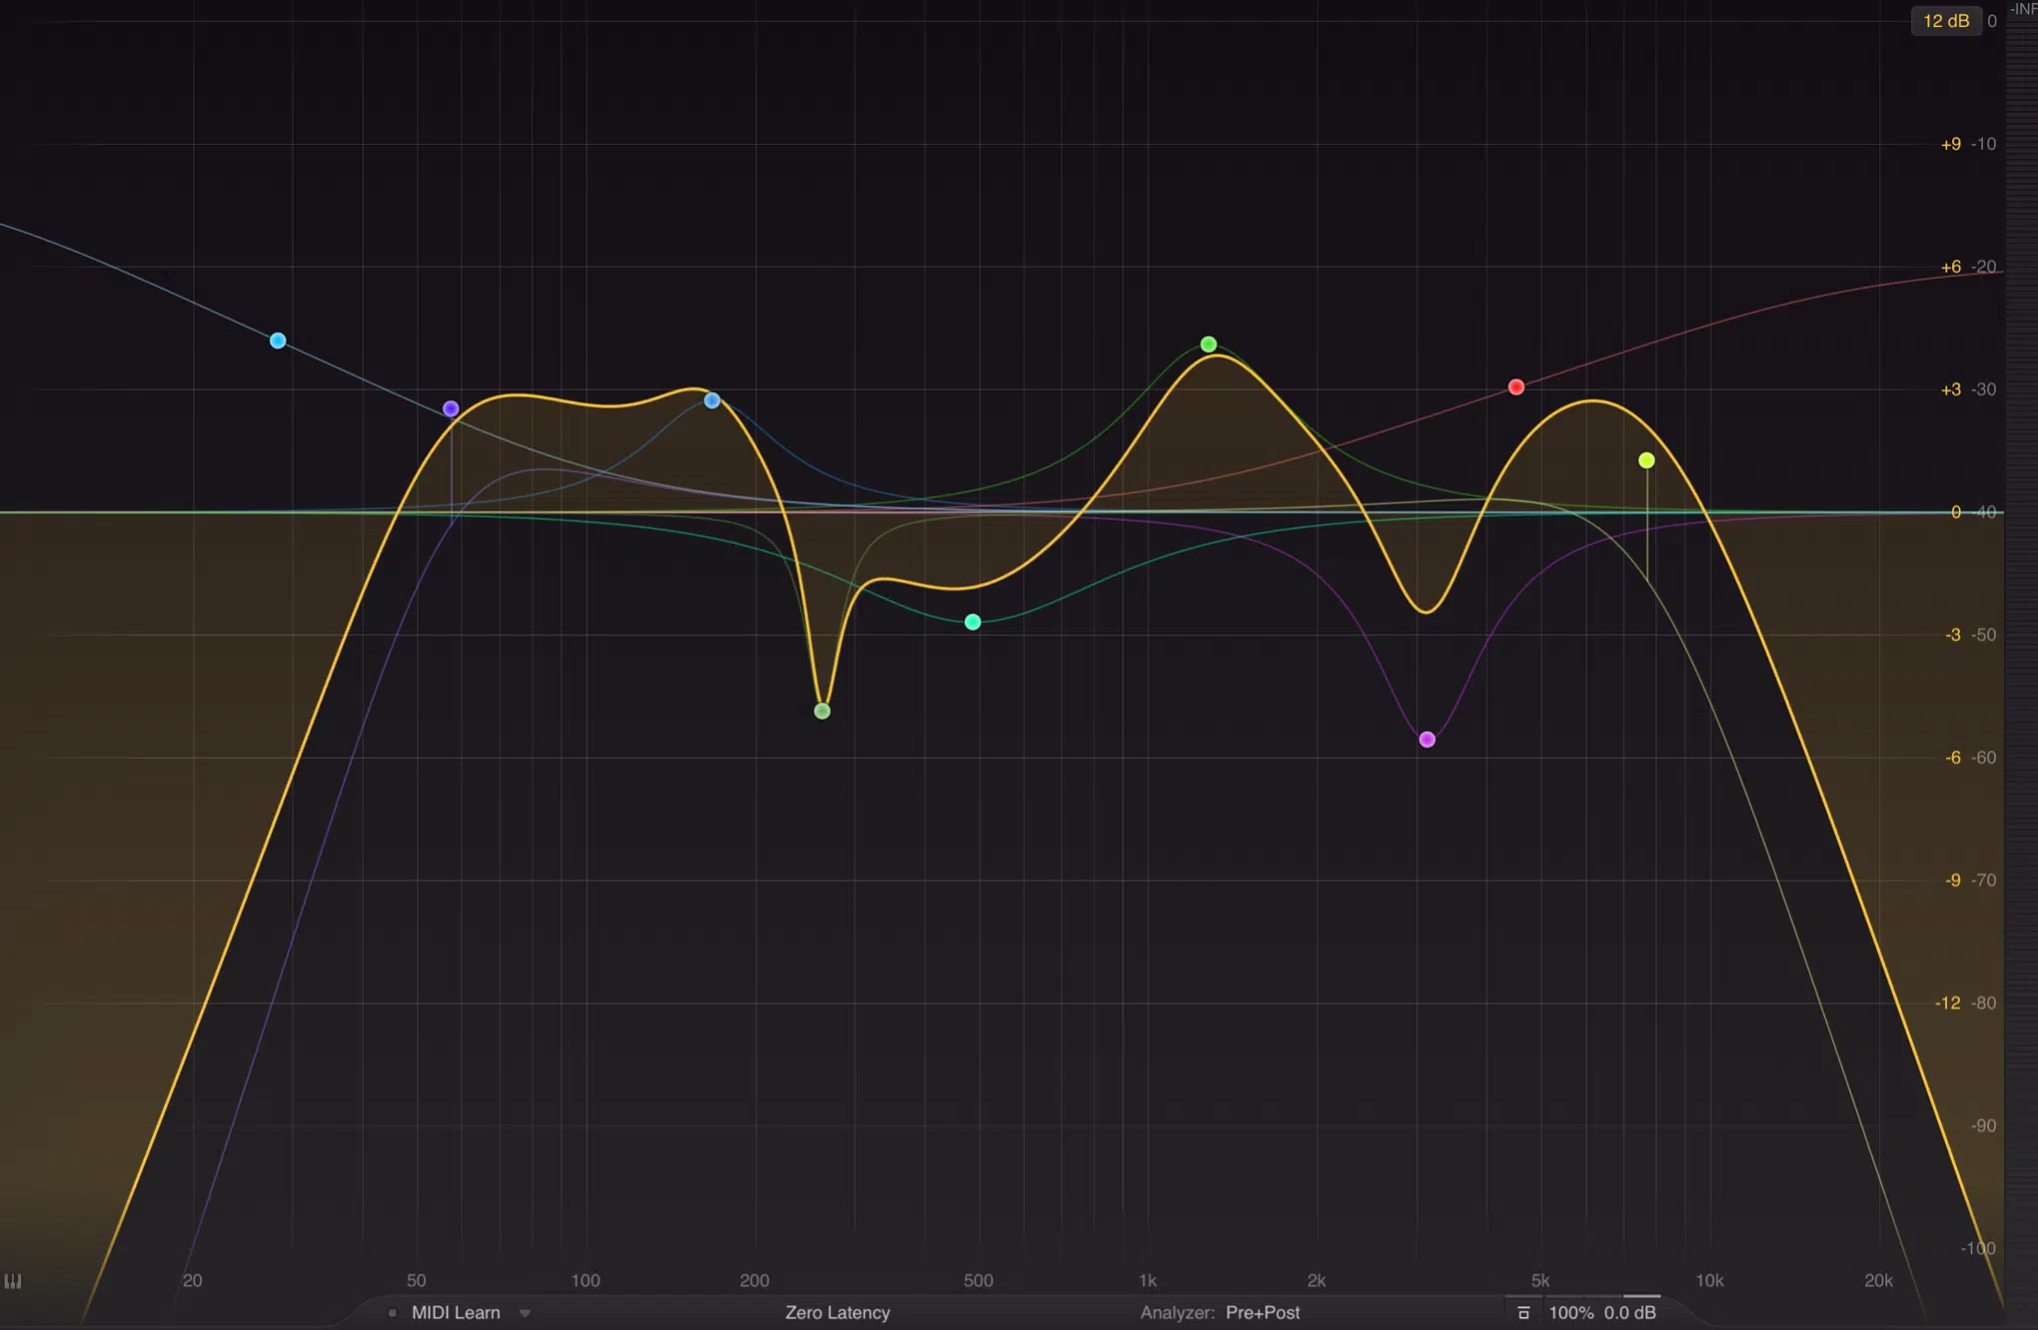The image size is (2038, 1330).
Task: Click the 10k frequency axis label
Action: (x=1709, y=1281)
